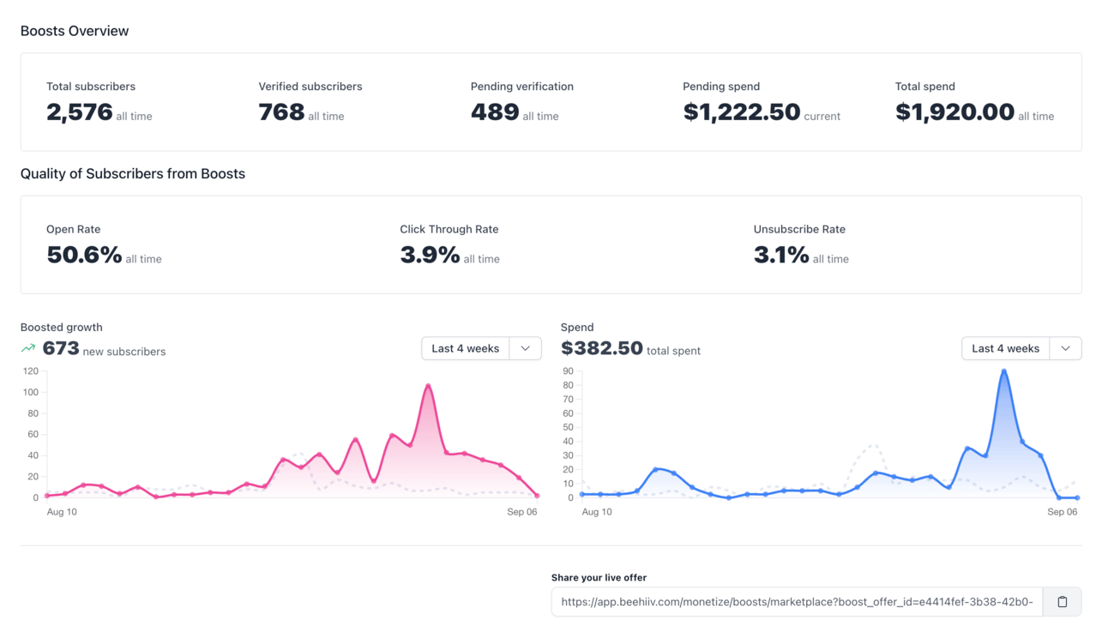Click Aug 10 label on Spend chart
Viewport: 1108px width, 626px height.
click(597, 512)
